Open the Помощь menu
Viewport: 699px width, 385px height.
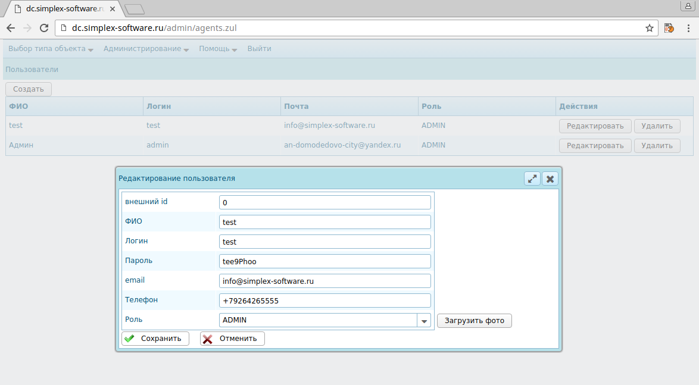(x=218, y=49)
